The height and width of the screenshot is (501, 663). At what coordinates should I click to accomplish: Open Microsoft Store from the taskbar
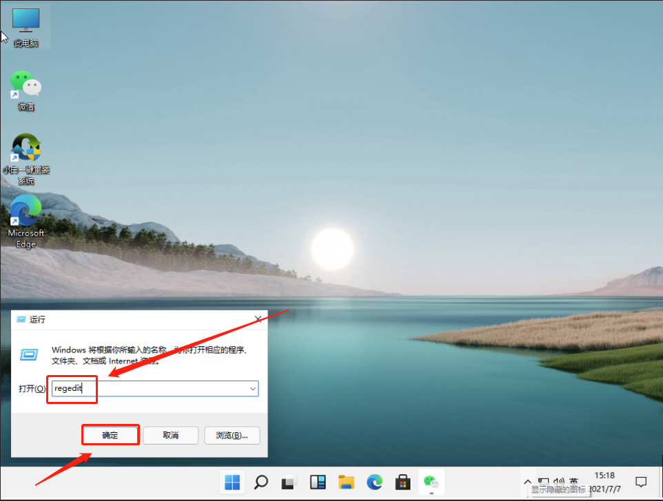[403, 482]
